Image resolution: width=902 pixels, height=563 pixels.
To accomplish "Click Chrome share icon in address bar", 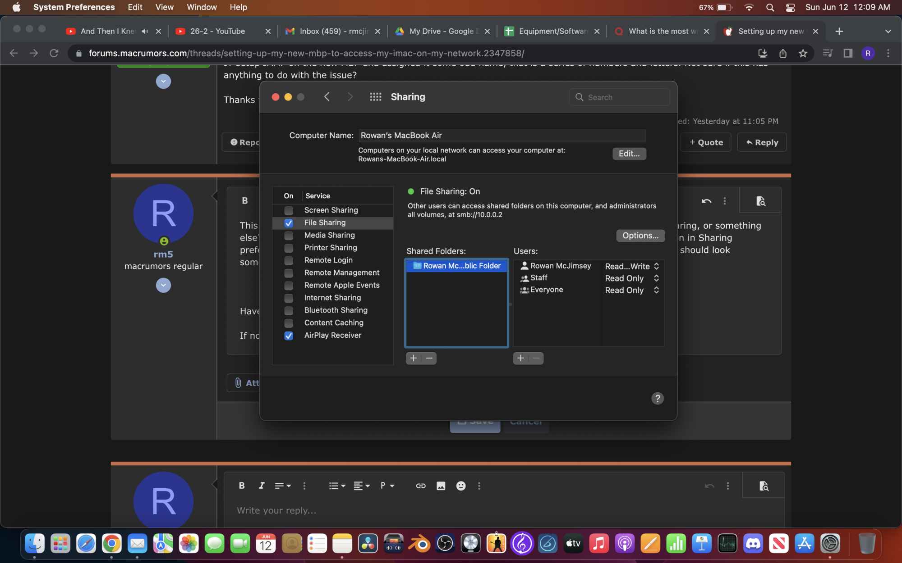I will point(783,53).
